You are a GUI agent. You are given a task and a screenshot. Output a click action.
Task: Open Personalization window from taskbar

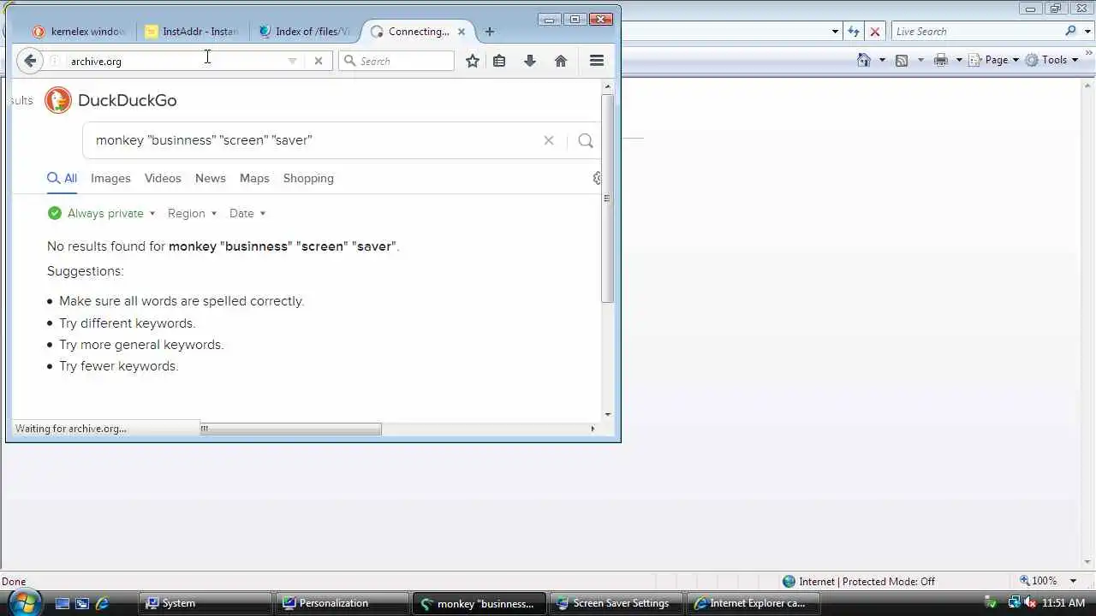(342, 603)
